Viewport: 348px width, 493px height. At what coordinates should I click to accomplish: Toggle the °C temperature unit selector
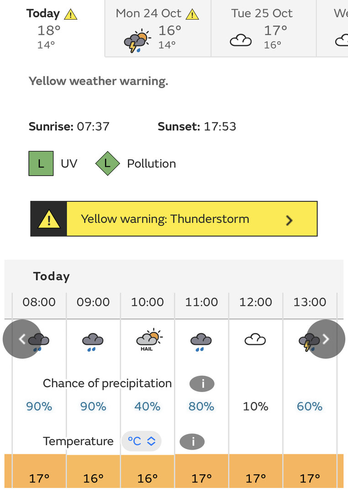142,441
